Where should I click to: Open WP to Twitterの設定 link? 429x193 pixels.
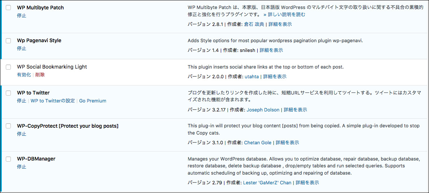52,101
